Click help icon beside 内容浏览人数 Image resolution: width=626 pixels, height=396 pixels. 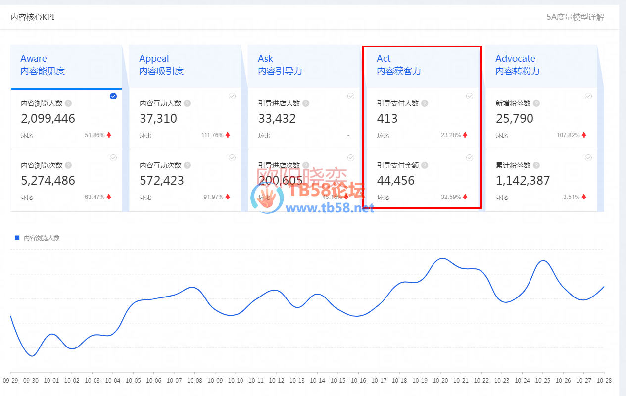point(68,103)
